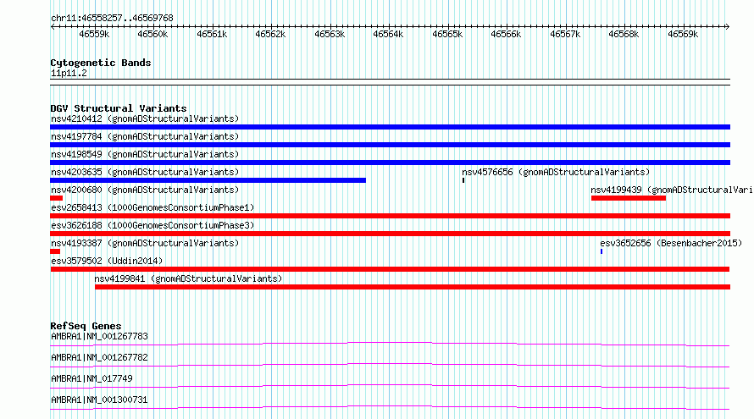Click the magenta line of AMBRA1|NM_001267783
Screen dimensions: 754x419
pos(390,344)
